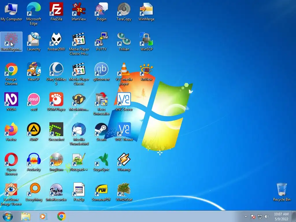The width and height of the screenshot is (296, 222).
Task: Select the Mozilla Thunderbird icon
Action: tap(79, 134)
